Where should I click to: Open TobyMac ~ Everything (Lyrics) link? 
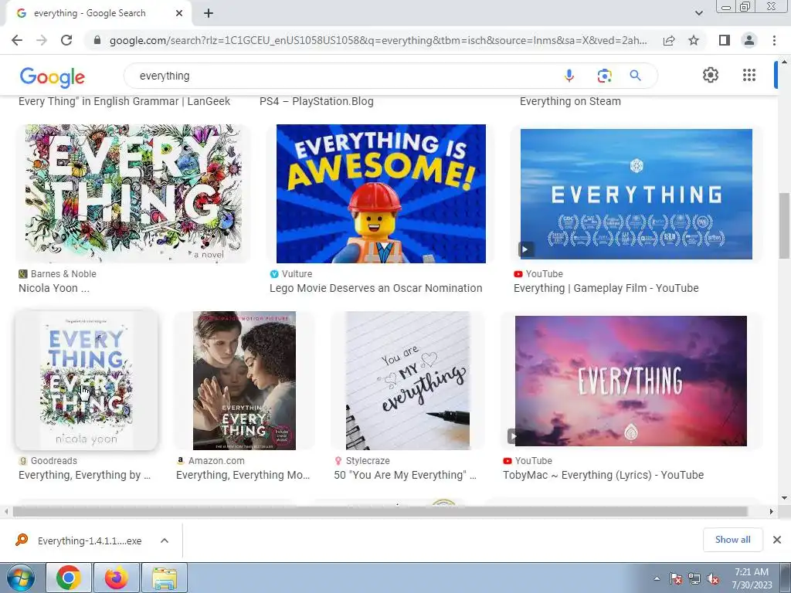click(x=603, y=475)
